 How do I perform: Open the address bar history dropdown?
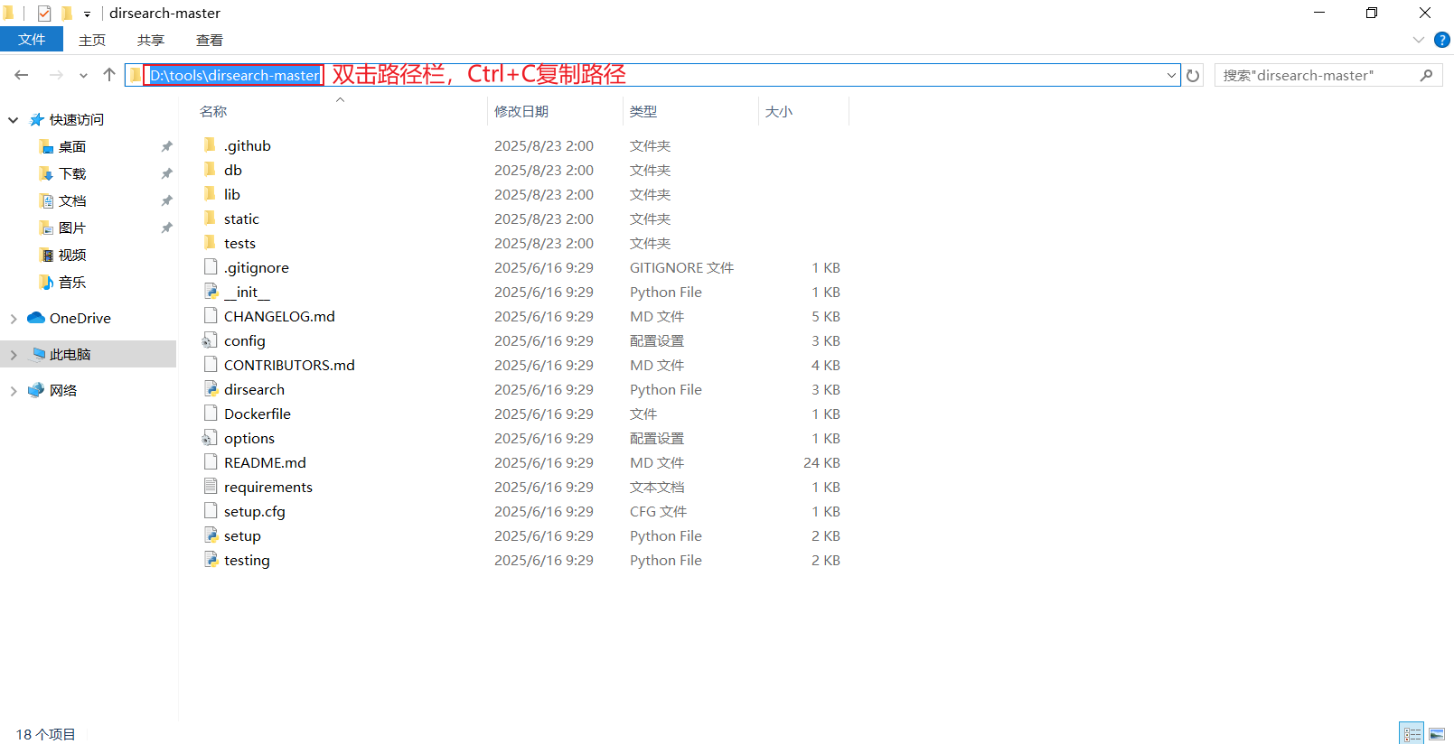(x=1172, y=75)
